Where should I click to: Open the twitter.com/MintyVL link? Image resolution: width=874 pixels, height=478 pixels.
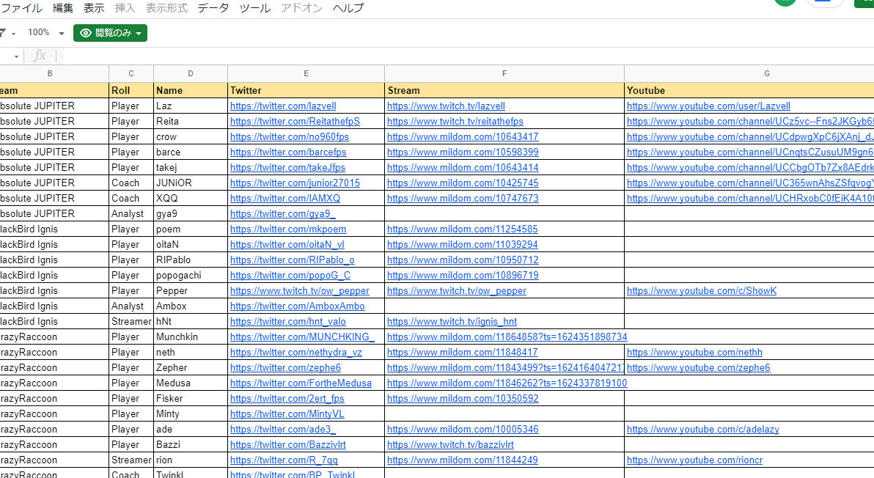(287, 414)
